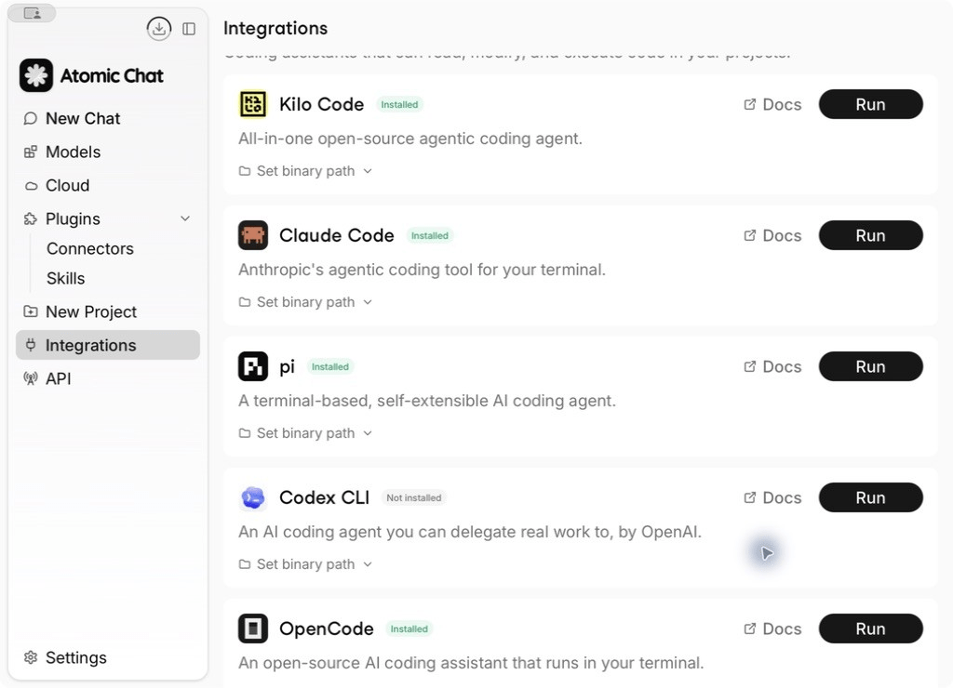Click the Installed badge on Claude Code
953x688 pixels.
(x=430, y=235)
